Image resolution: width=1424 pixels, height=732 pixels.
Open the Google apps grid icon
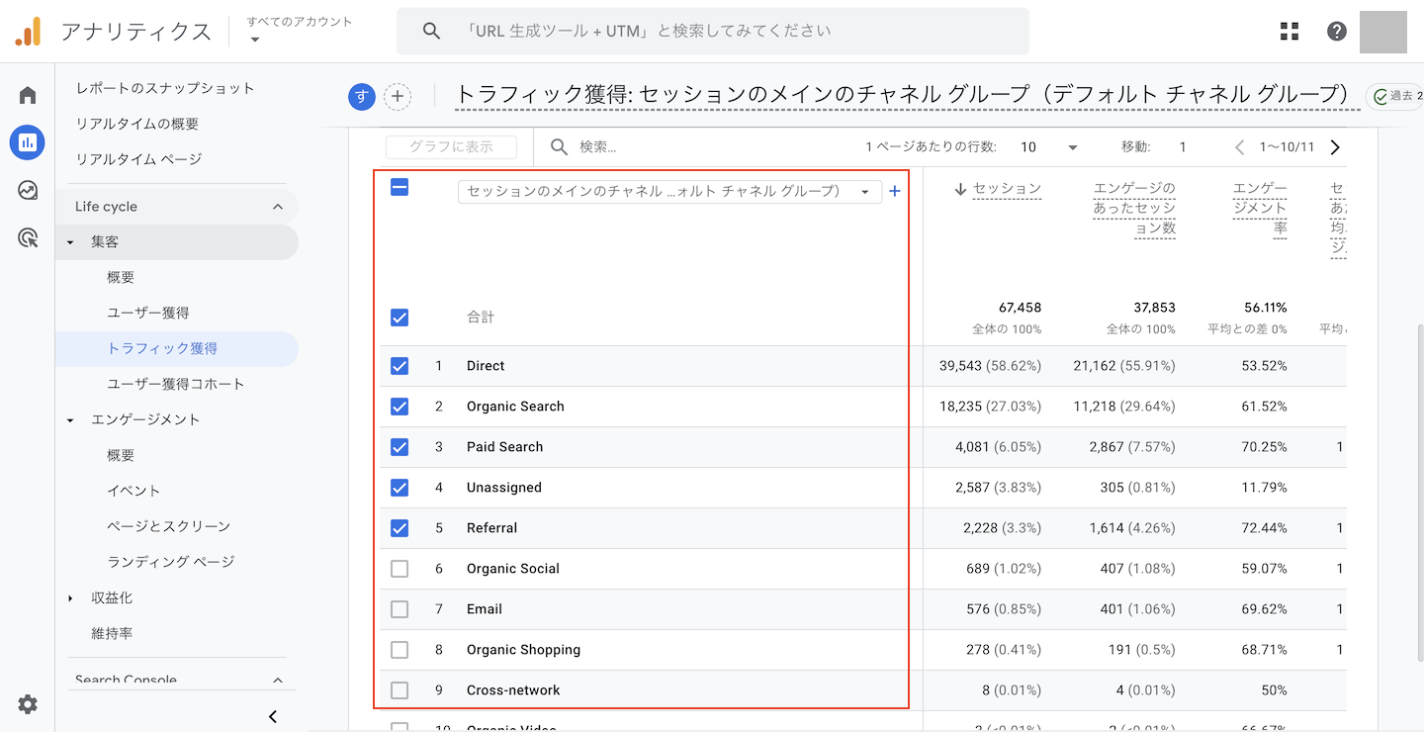(1290, 32)
